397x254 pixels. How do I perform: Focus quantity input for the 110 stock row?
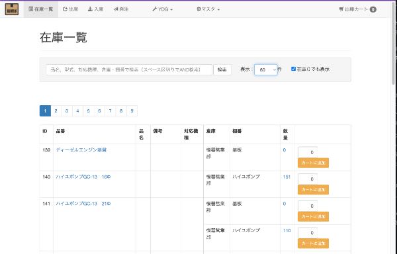[308, 233]
